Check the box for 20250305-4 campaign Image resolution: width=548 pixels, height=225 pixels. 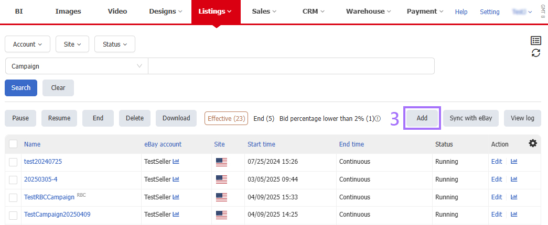click(13, 179)
